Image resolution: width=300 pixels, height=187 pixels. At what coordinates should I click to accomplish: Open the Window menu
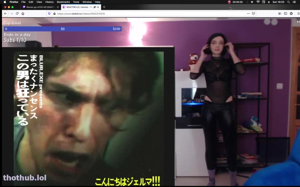pyautogui.click(x=87, y=2)
